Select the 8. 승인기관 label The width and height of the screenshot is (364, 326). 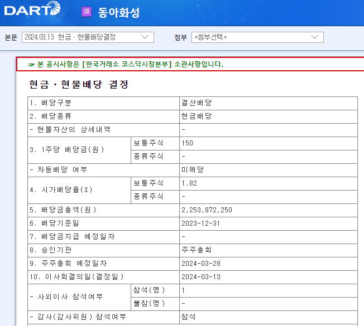[50, 250]
